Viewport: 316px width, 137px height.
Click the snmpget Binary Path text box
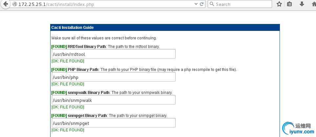[x=113, y=123]
